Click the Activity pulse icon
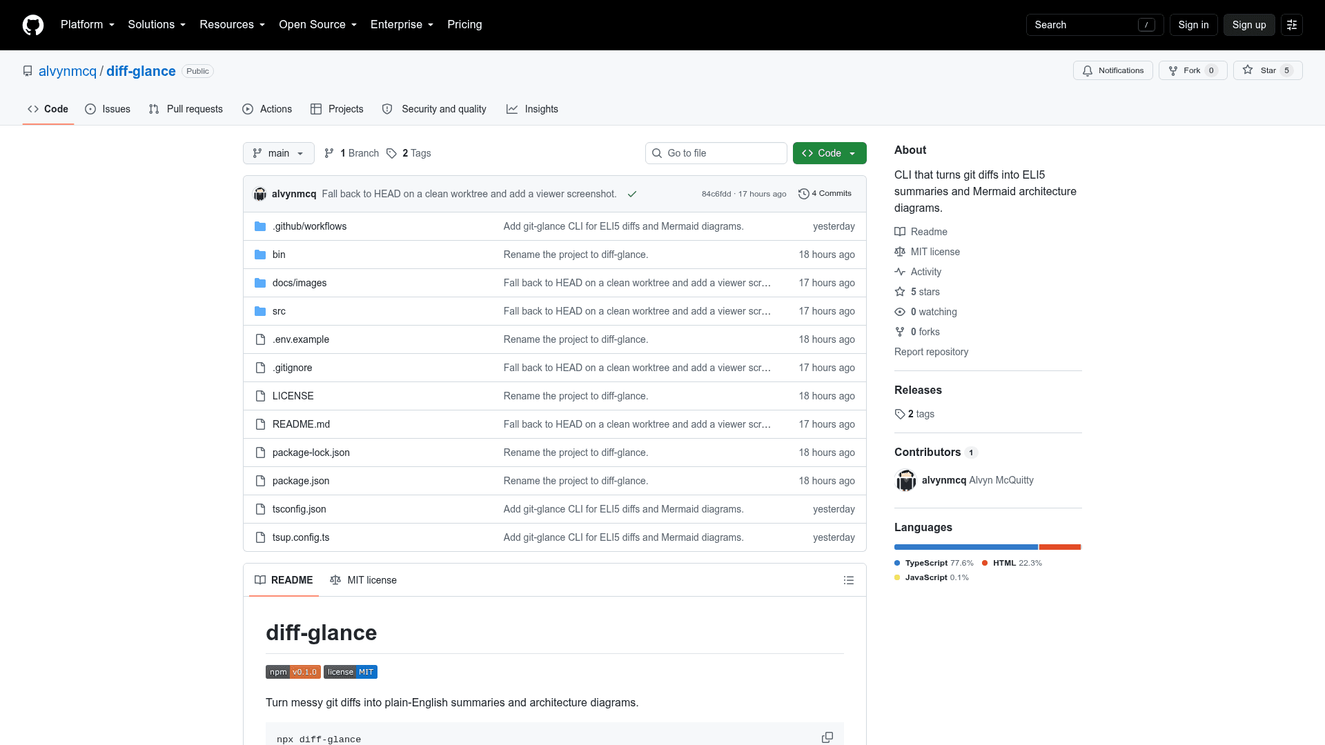 click(x=900, y=272)
